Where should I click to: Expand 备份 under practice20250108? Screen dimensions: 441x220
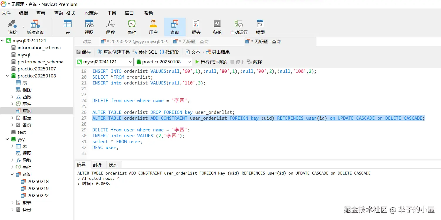pos(12,125)
